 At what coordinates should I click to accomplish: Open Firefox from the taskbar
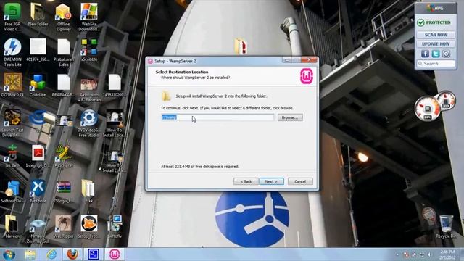(72, 254)
